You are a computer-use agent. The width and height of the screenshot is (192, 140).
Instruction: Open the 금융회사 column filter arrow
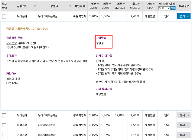tap(35, 6)
